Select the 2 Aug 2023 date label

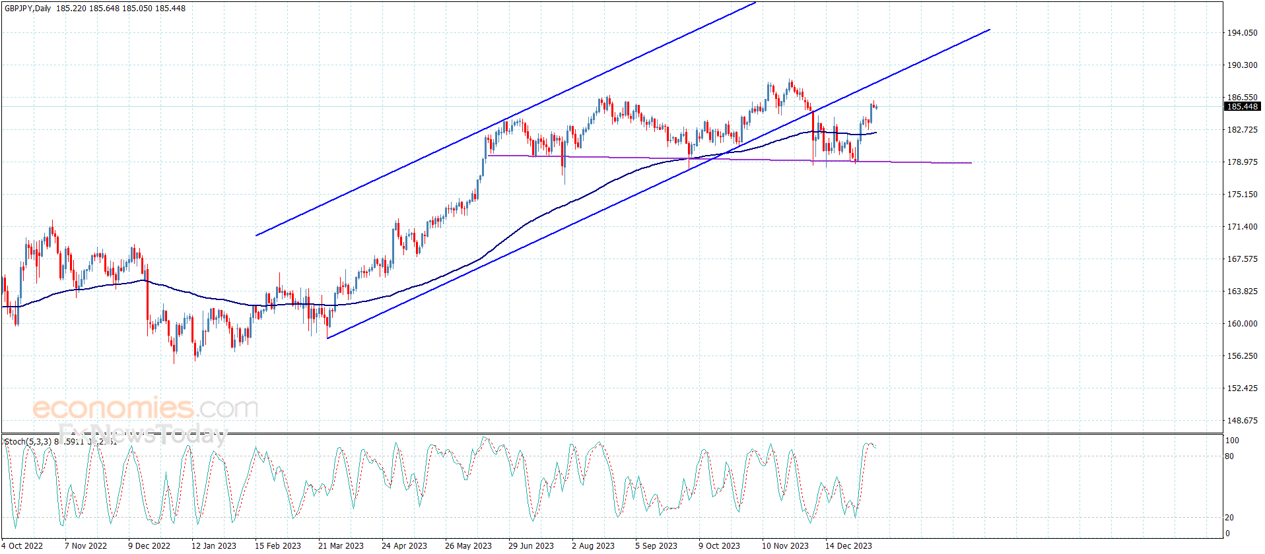pyautogui.click(x=593, y=545)
